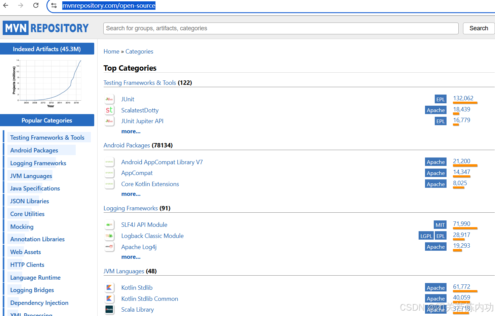Open Categories breadcrumb link
Viewport: 495px width, 316px height.
point(139,51)
